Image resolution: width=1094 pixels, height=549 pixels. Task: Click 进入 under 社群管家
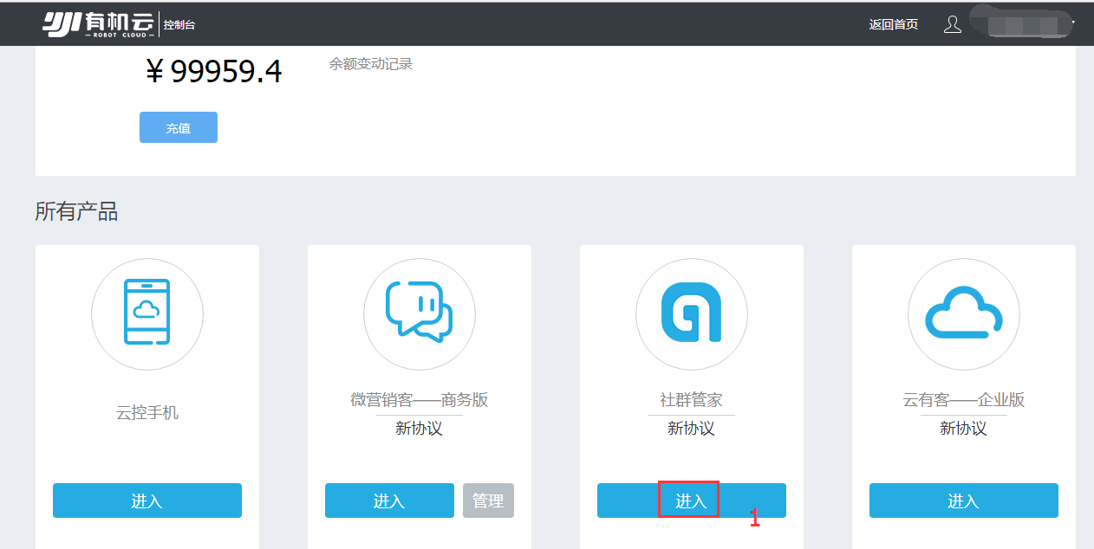692,501
